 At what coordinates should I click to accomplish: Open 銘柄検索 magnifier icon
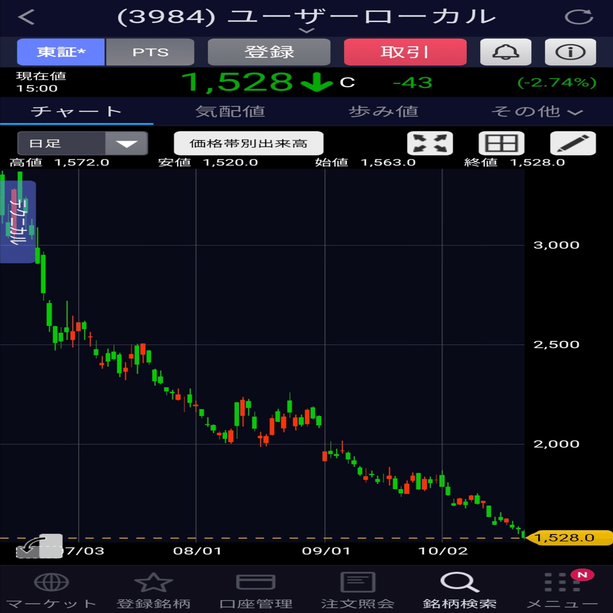coord(460,582)
